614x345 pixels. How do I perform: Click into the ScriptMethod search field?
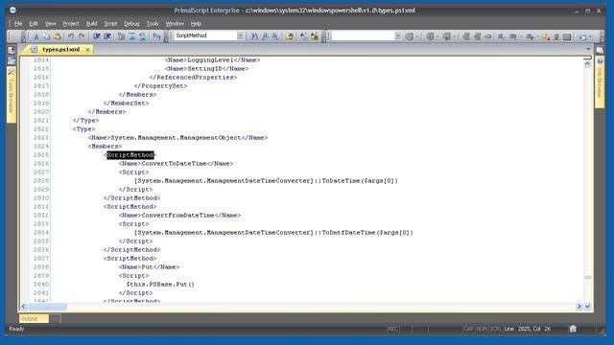[205, 35]
